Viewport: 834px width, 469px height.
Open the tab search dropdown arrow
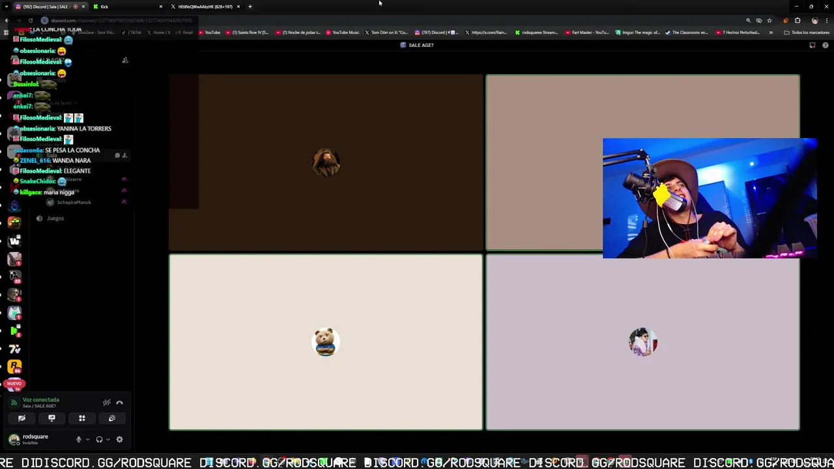[x=6, y=7]
